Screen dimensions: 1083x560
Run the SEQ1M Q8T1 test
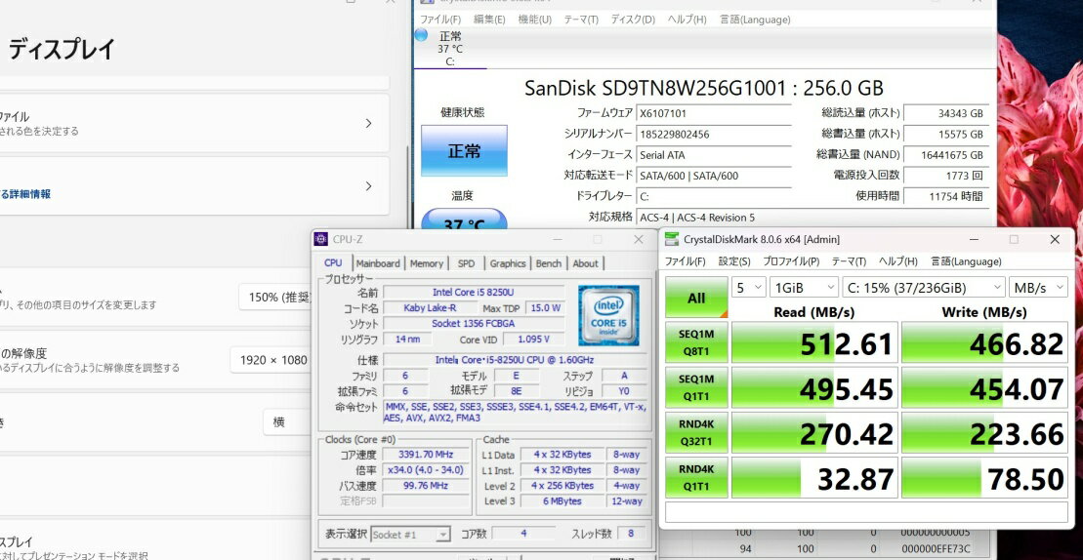(695, 344)
